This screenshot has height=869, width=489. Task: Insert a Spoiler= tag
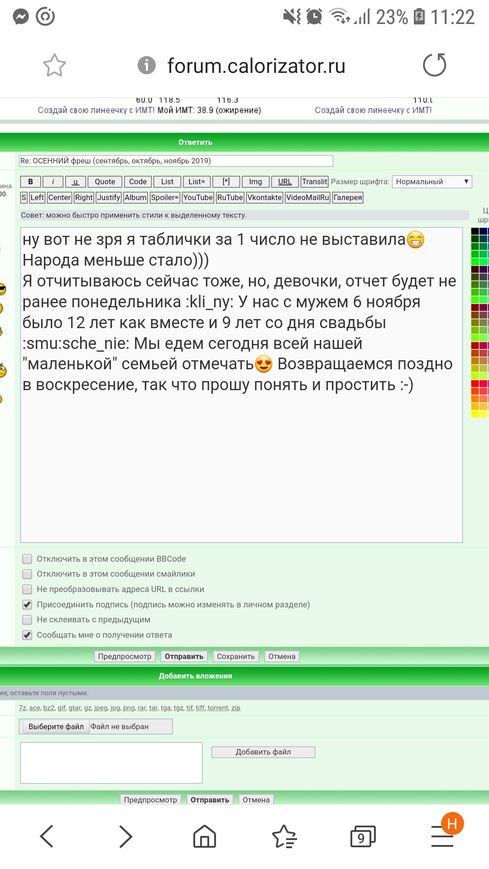click(165, 197)
